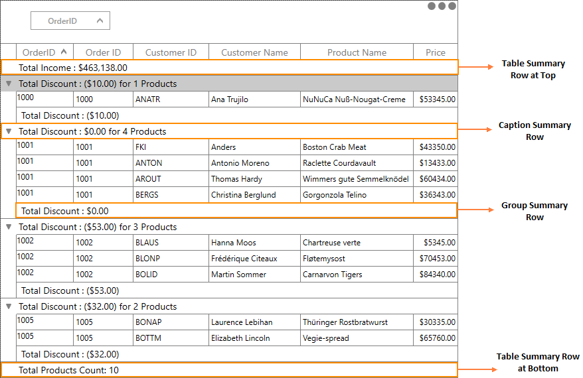Click the Product Name column header
This screenshot has height=378, width=583.
pos(357,52)
